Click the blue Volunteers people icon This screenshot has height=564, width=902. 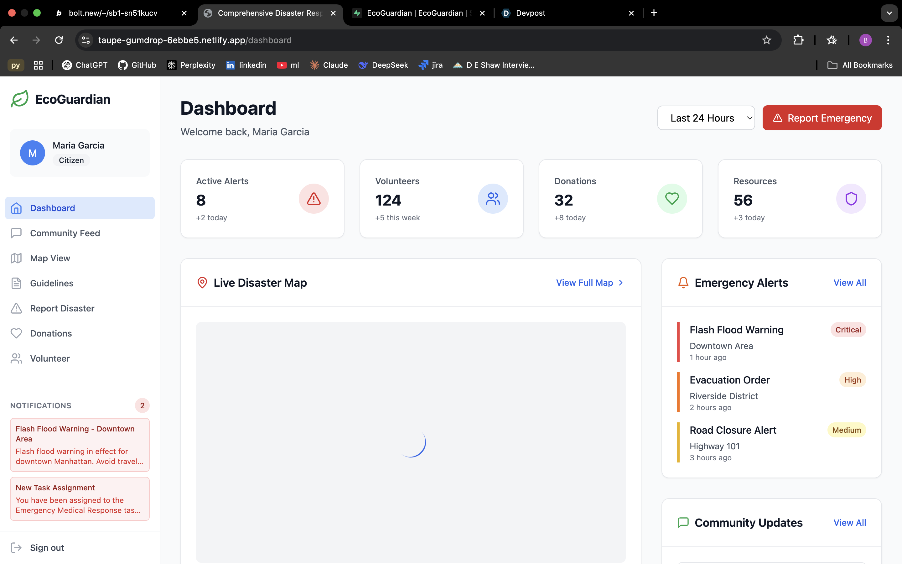[493, 198]
